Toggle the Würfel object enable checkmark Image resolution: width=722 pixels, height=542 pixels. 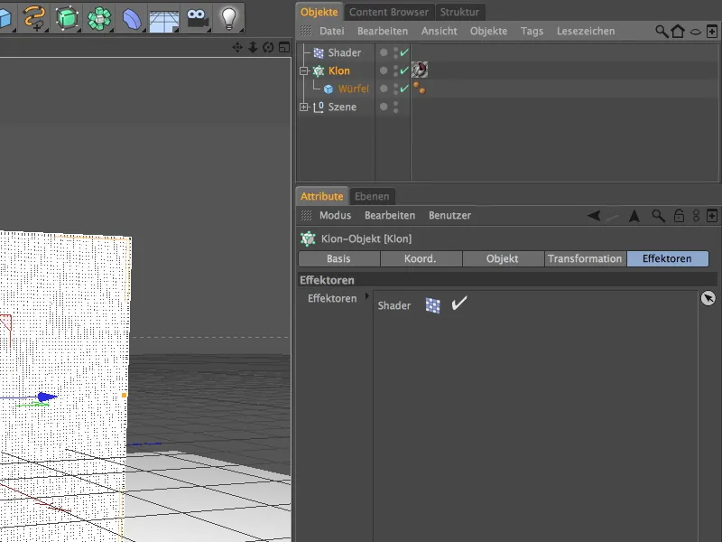(404, 89)
